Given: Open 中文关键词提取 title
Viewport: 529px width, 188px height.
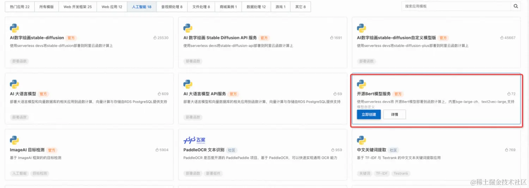Looking at the screenshot, I should point(372,150).
